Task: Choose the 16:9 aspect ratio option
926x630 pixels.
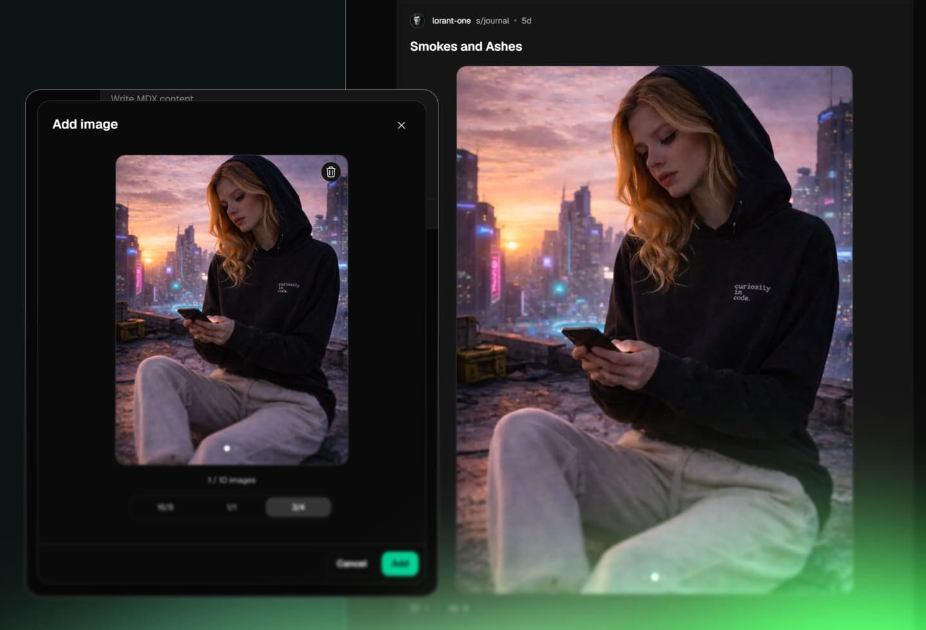Action: click(165, 507)
